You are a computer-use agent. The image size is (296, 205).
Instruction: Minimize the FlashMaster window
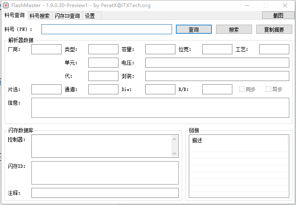coord(247,6)
